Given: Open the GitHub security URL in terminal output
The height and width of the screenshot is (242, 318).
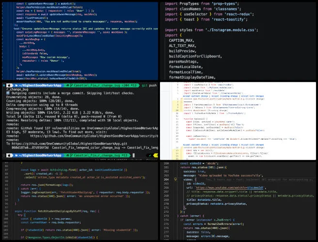Looking at the screenshot, I should pyautogui.click(x=94, y=136).
